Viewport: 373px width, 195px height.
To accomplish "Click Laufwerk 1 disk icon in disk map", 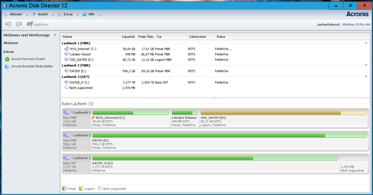I will (x=67, y=113).
